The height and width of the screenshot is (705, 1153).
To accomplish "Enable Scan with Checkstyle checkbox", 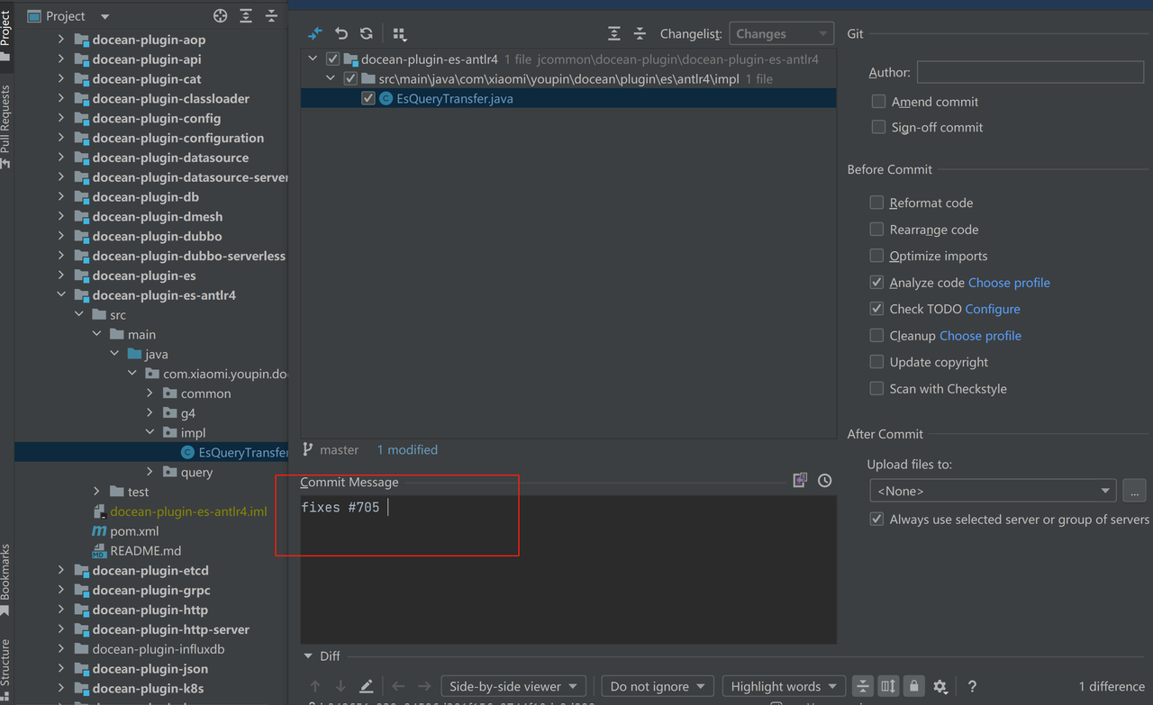I will [x=876, y=388].
